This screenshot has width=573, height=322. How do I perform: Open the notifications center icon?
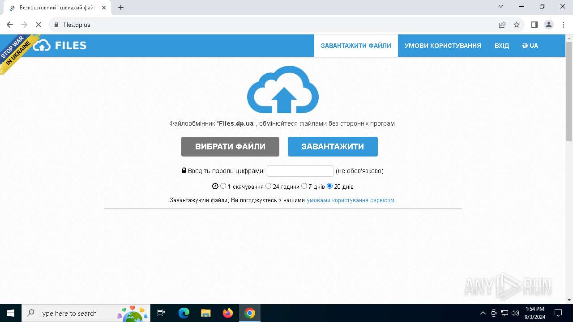point(558,313)
